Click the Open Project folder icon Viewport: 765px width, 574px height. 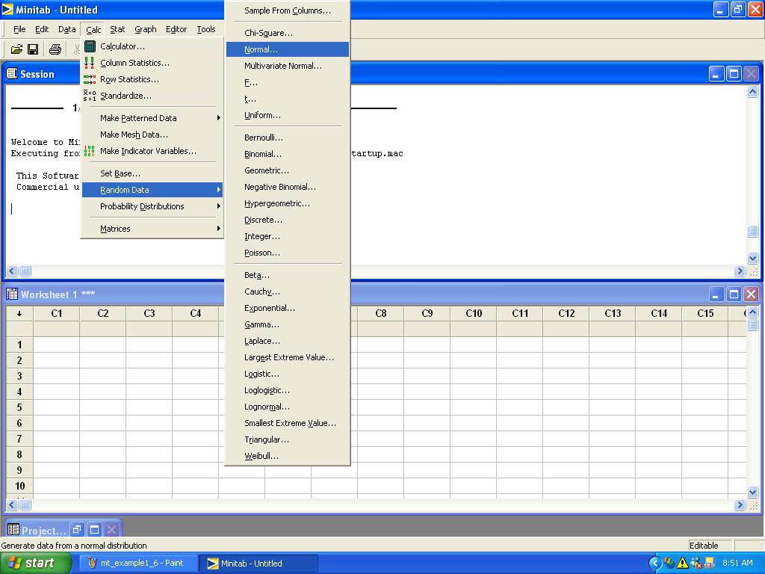pos(16,49)
